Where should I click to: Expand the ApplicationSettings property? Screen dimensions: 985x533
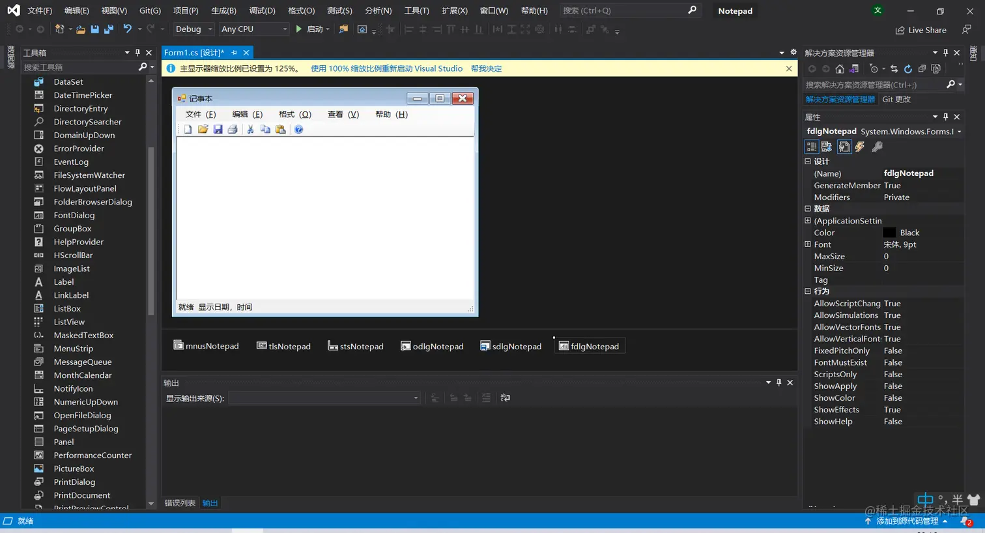click(x=808, y=221)
